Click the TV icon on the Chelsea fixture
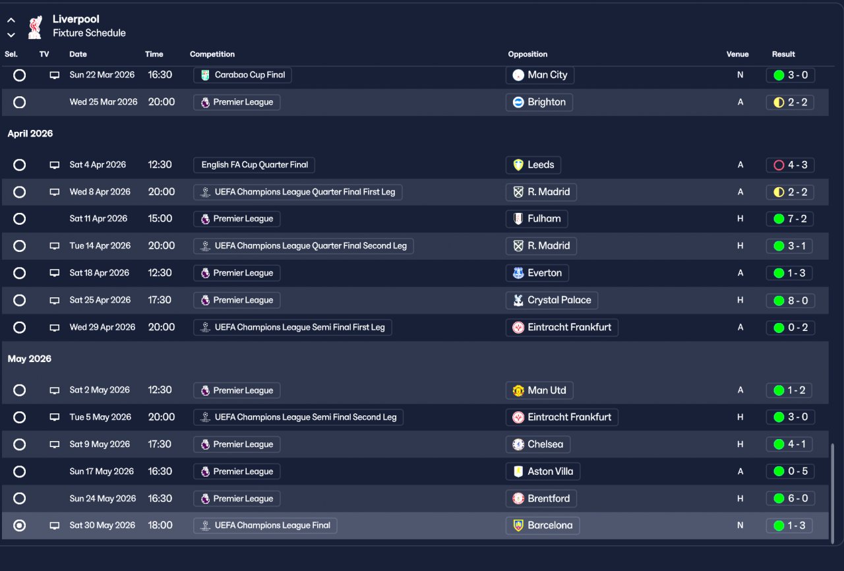This screenshot has height=571, width=844. [x=55, y=444]
